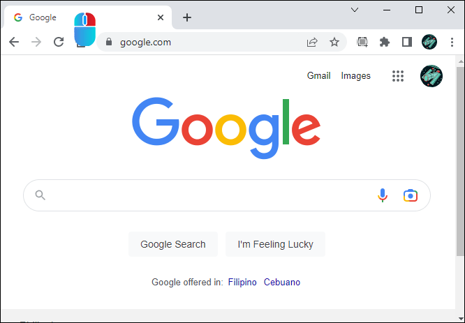Switch Google language to Filipino
The height and width of the screenshot is (323, 465).
[x=242, y=282]
